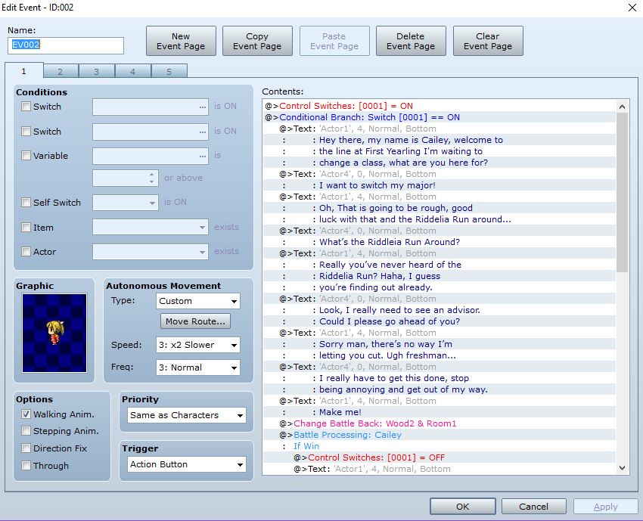The height and width of the screenshot is (521, 643).
Task: Click the Contents vertical scrollbar thumb
Action: point(622,192)
